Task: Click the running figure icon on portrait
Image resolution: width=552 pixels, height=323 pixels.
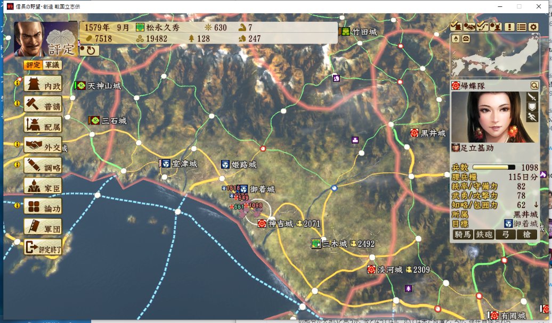Action: coord(532,117)
